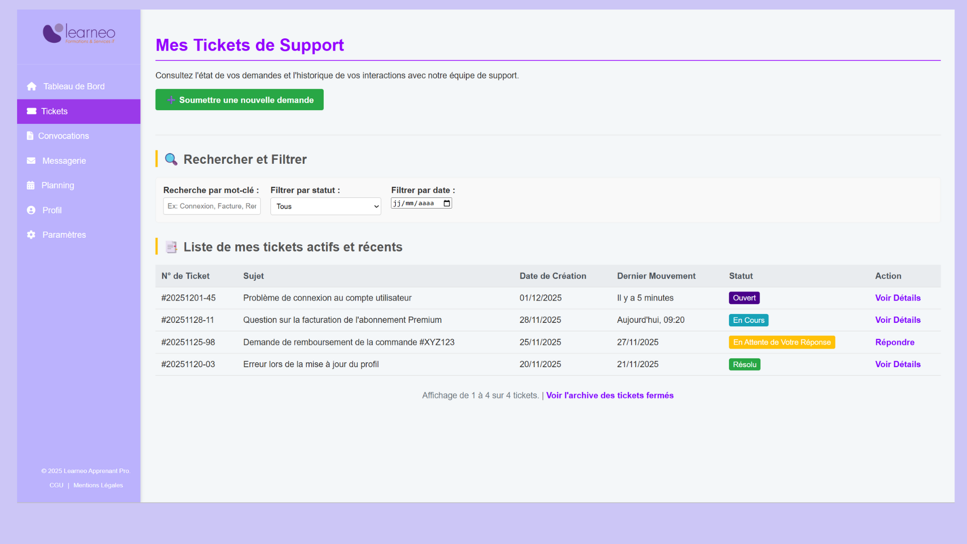
Task: Click the home icon beside Tableau de Bord
Action: pos(32,86)
